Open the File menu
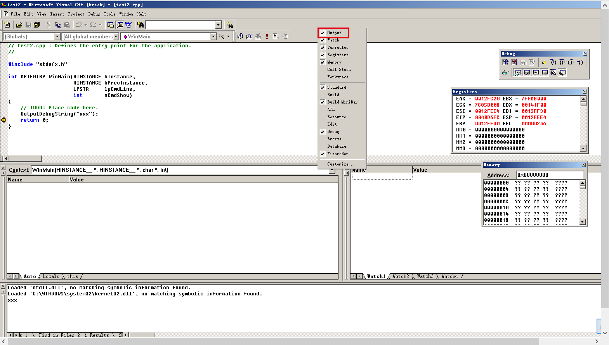 (x=15, y=14)
